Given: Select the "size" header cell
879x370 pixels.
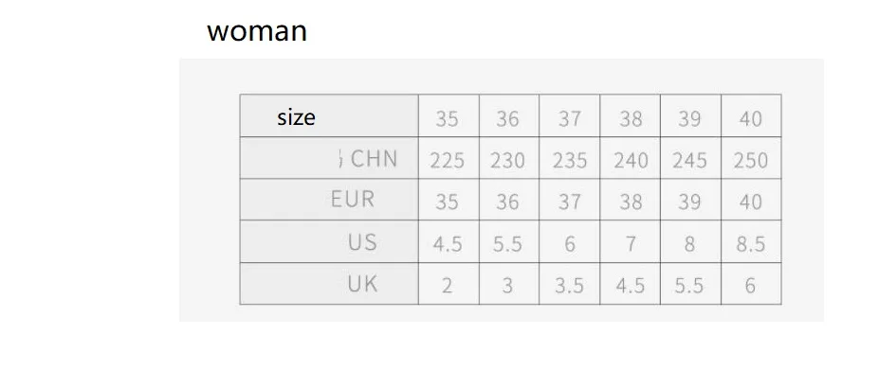Looking at the screenshot, I should click(x=329, y=115).
